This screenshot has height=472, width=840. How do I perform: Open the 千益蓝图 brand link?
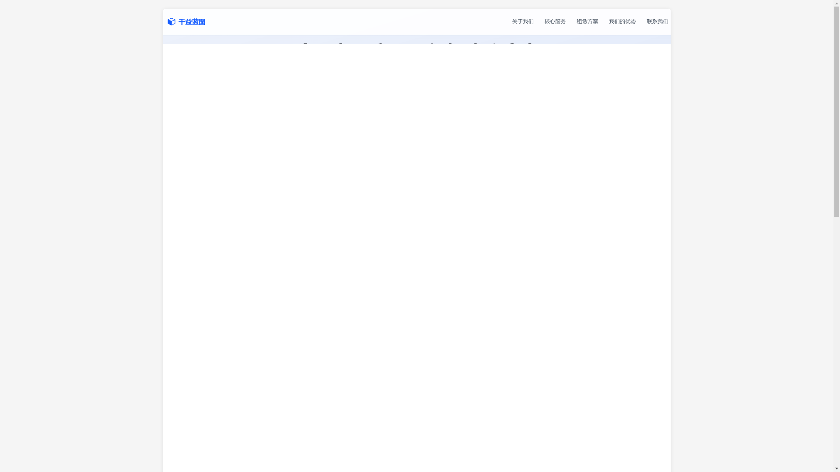[186, 22]
